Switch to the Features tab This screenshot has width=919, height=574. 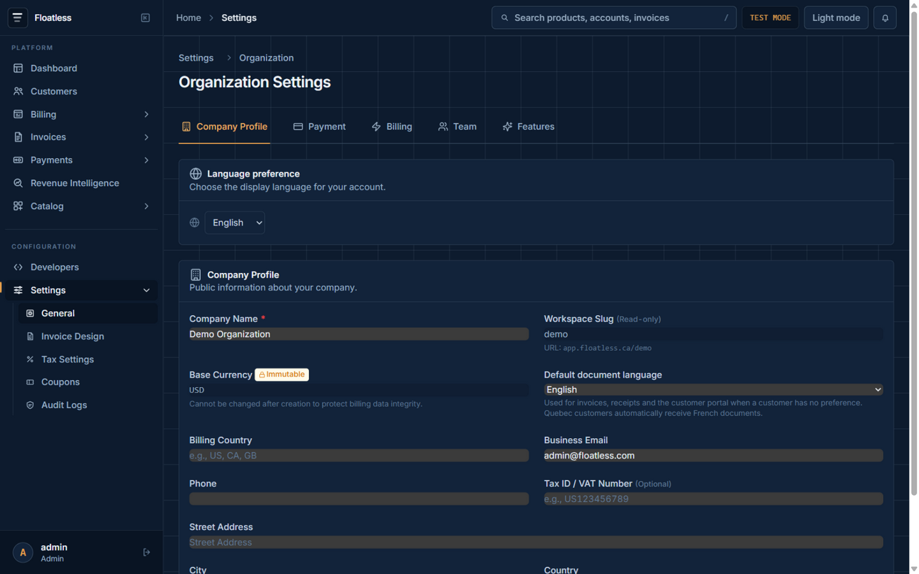point(528,126)
